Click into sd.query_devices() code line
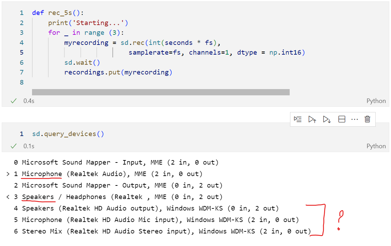The width and height of the screenshot is (391, 246). pos(68,134)
